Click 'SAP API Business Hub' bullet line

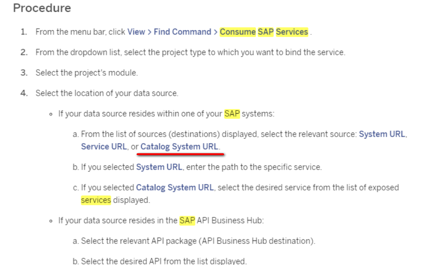pyautogui.click(x=161, y=220)
